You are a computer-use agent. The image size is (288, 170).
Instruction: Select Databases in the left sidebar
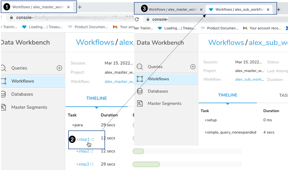(x=22, y=94)
